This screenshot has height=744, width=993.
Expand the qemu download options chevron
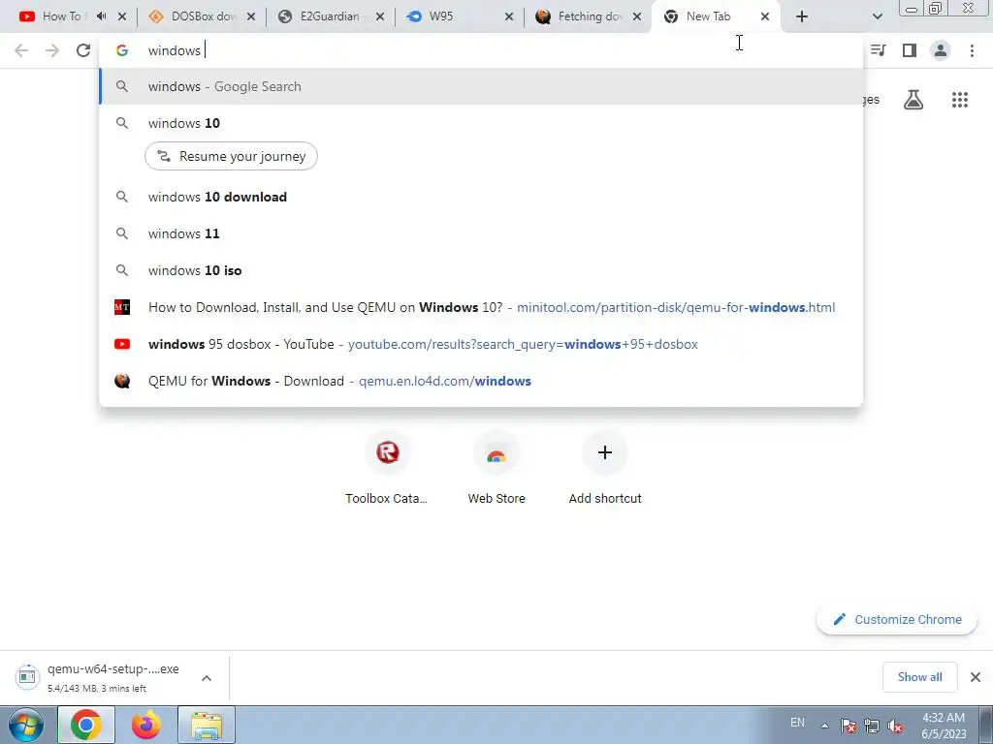click(207, 677)
